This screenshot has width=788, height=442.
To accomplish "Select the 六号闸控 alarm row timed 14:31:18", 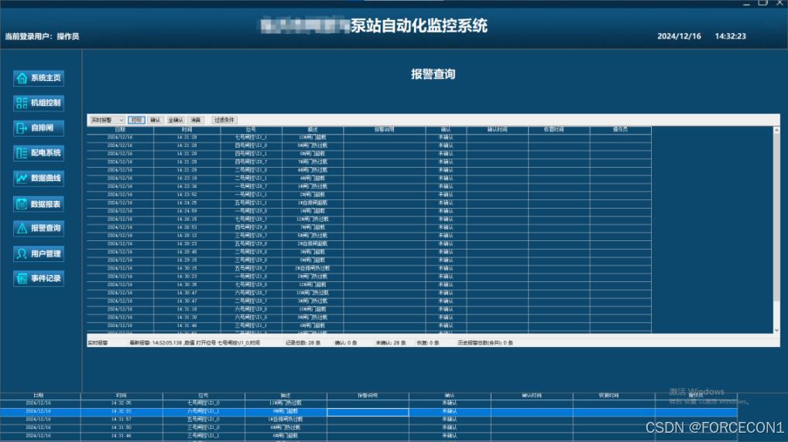I will coord(369,309).
